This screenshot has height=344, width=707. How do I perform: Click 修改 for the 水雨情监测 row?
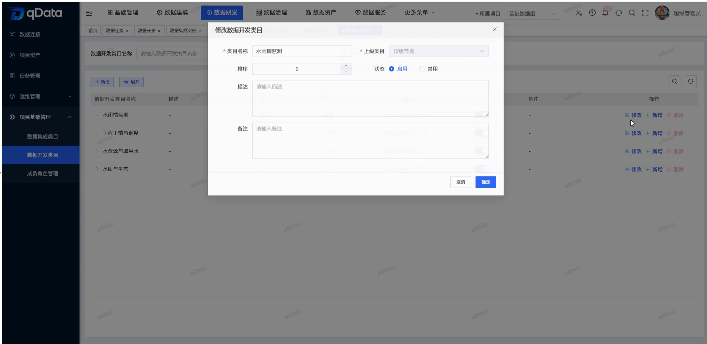[633, 115]
